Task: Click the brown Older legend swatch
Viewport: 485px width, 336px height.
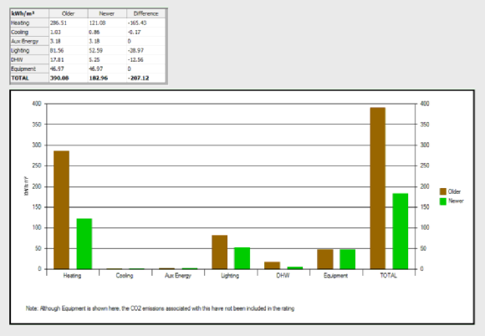Action: (x=443, y=191)
